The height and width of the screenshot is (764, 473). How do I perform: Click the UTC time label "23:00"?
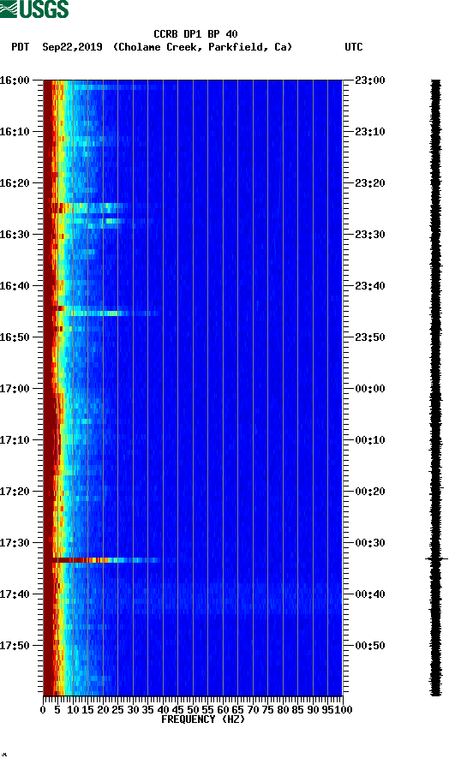tap(370, 81)
